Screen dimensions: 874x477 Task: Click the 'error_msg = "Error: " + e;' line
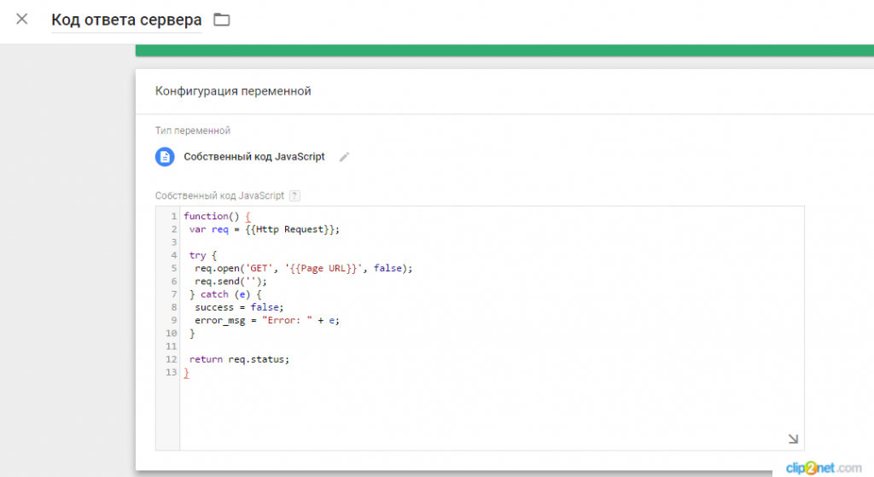point(267,320)
